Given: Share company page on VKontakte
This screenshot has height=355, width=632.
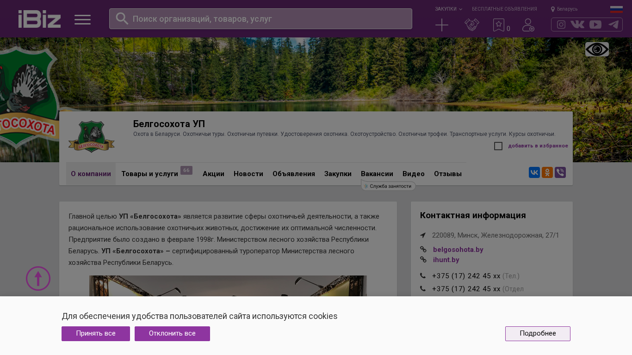Looking at the screenshot, I should pos(534,172).
